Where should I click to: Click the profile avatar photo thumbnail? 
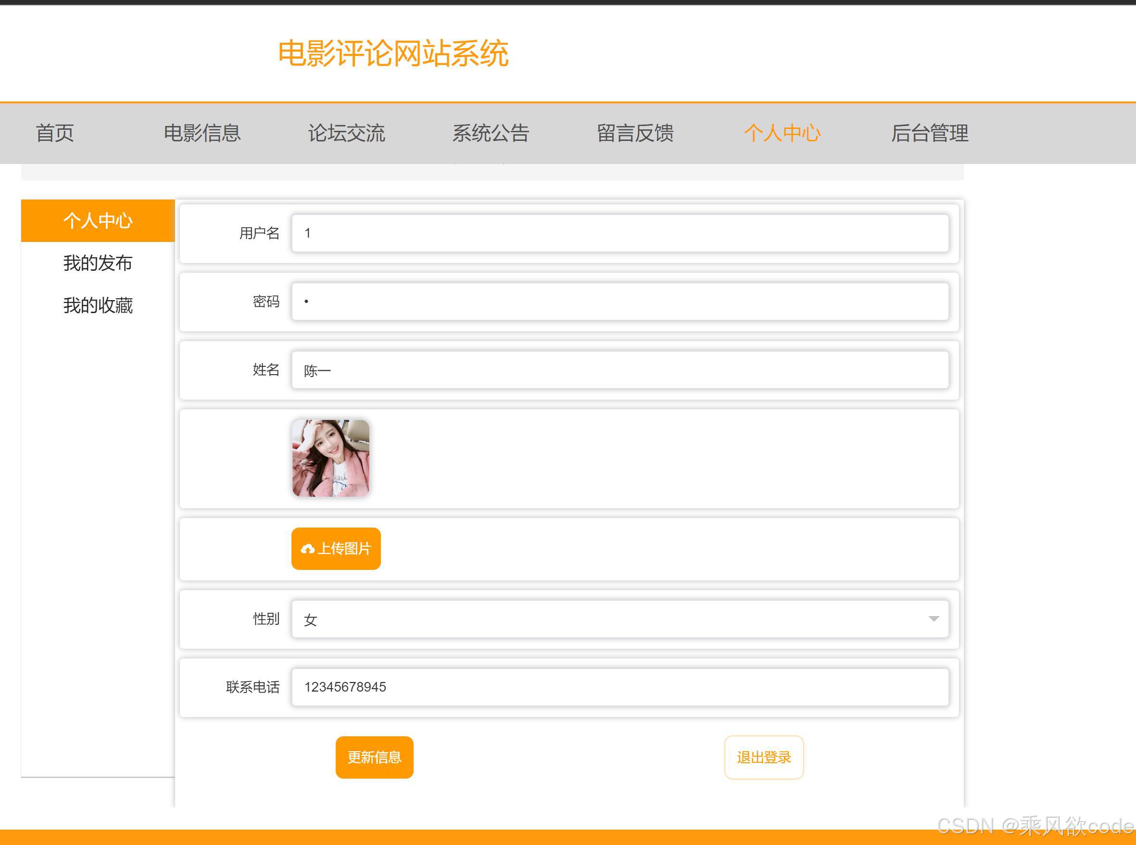(330, 458)
